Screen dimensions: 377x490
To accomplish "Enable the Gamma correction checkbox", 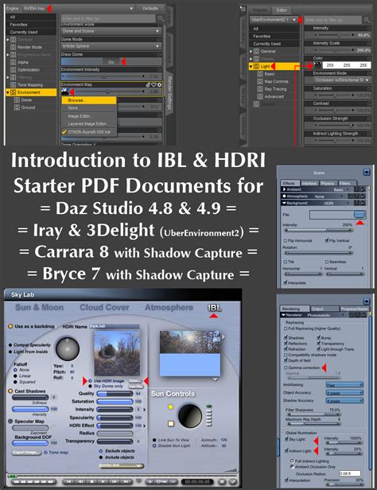I will [x=286, y=367].
